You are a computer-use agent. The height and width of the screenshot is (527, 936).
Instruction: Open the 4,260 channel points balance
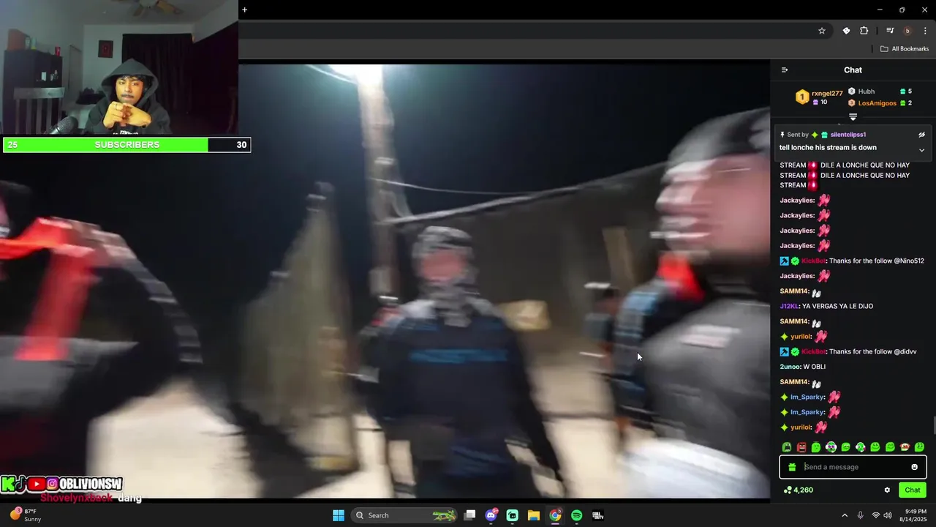798,490
